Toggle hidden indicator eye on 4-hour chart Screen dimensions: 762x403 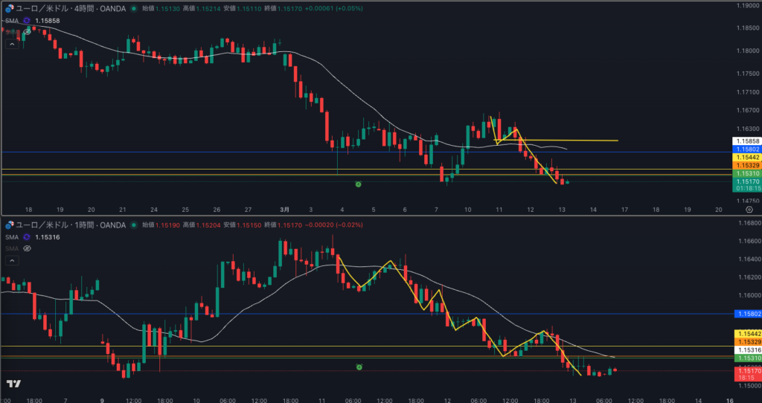(27, 32)
